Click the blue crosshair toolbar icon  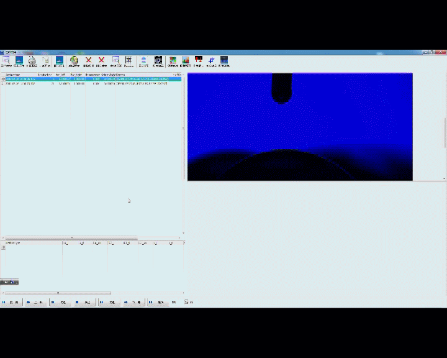coord(211,60)
